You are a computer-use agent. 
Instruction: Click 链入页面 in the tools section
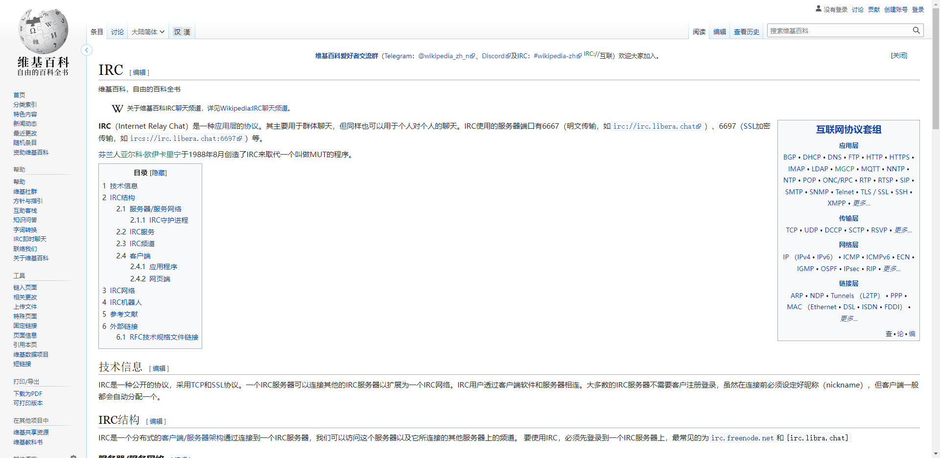(25, 287)
